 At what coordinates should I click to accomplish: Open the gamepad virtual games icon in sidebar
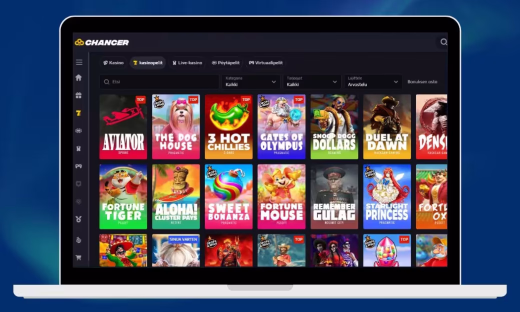click(78, 166)
